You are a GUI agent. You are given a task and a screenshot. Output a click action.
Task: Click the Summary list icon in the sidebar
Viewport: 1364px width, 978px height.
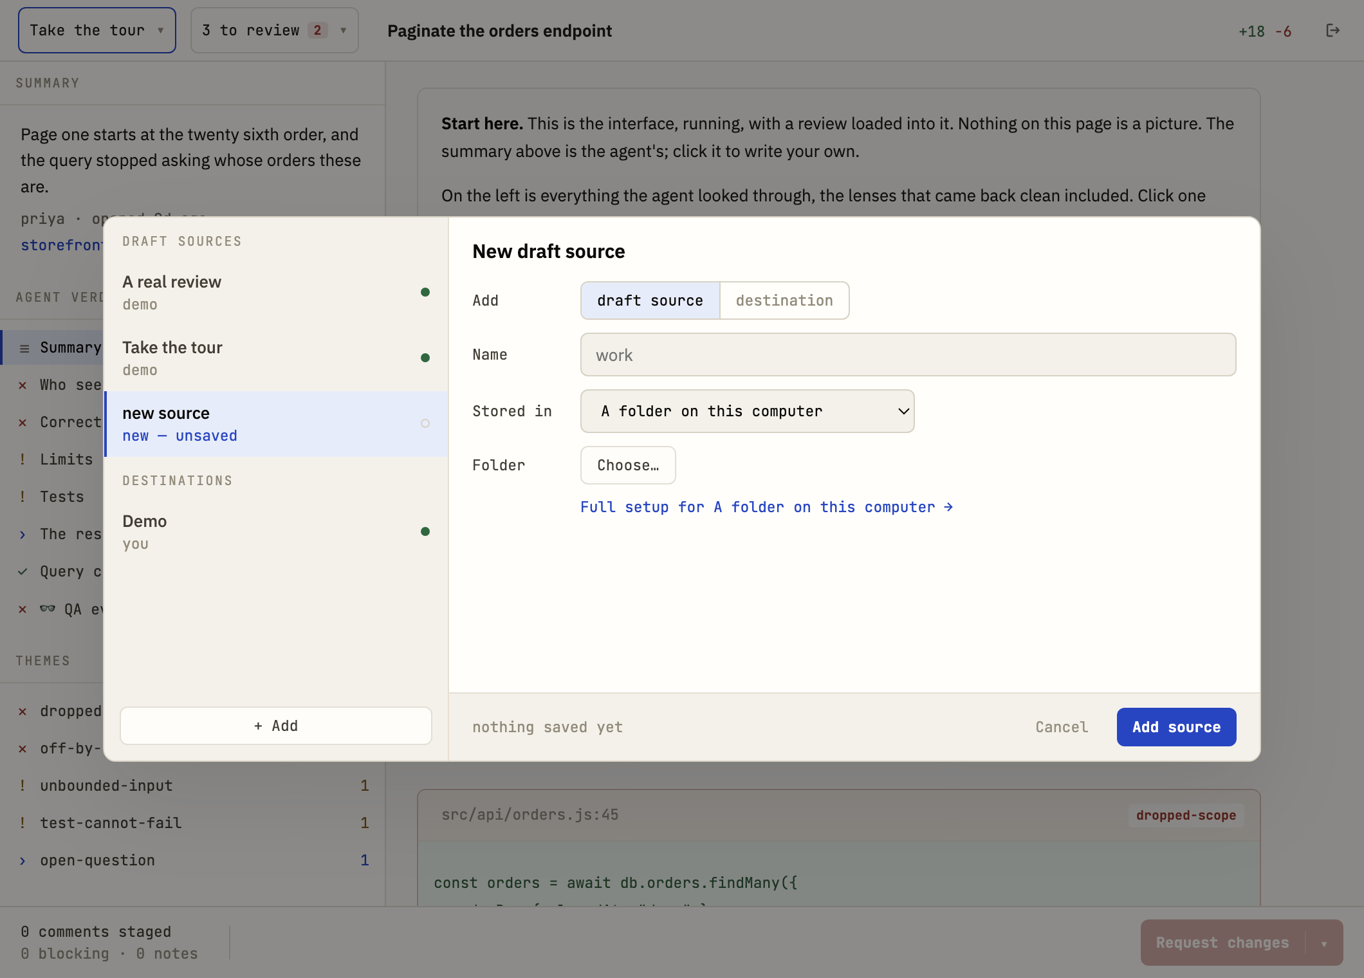coord(24,348)
